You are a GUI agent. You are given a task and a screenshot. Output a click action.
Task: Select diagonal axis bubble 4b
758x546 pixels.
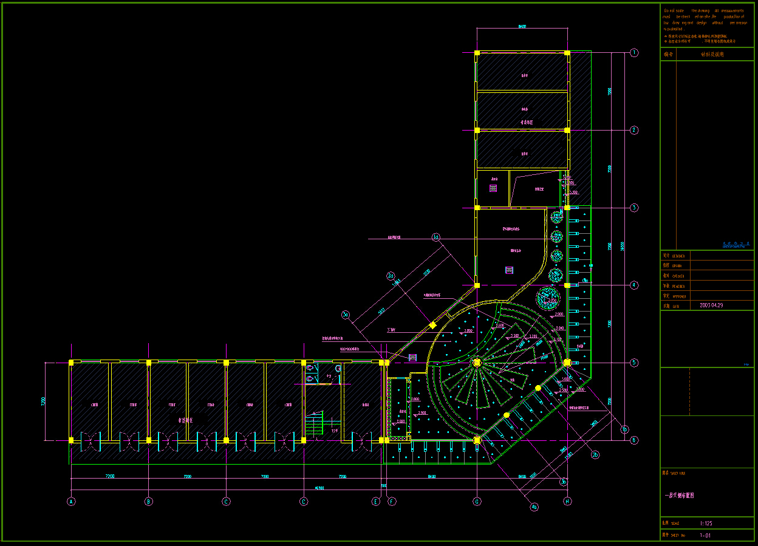point(534,507)
